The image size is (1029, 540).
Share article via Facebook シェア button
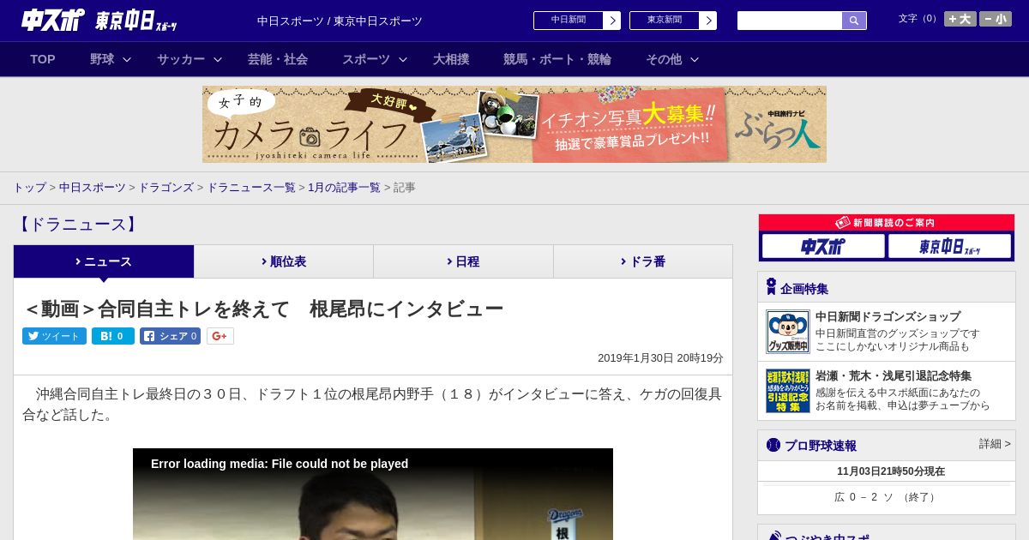(170, 336)
